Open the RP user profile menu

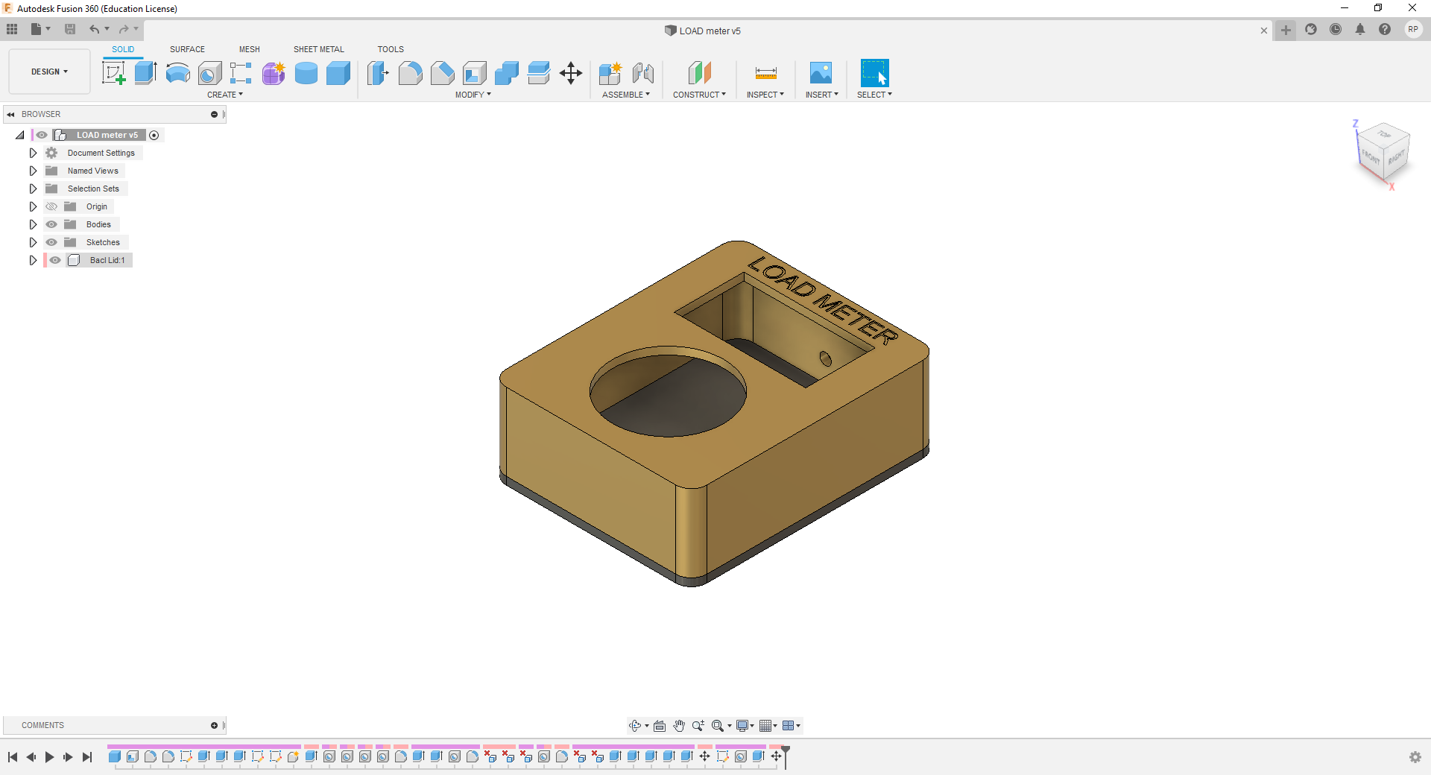(1413, 30)
